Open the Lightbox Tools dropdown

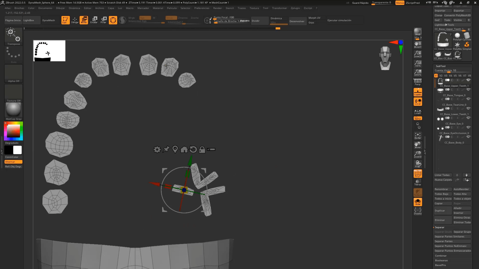tap(444, 25)
